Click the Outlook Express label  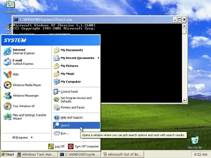[23, 64]
